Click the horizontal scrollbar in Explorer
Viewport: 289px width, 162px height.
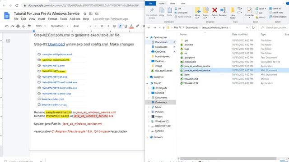pos(228,158)
